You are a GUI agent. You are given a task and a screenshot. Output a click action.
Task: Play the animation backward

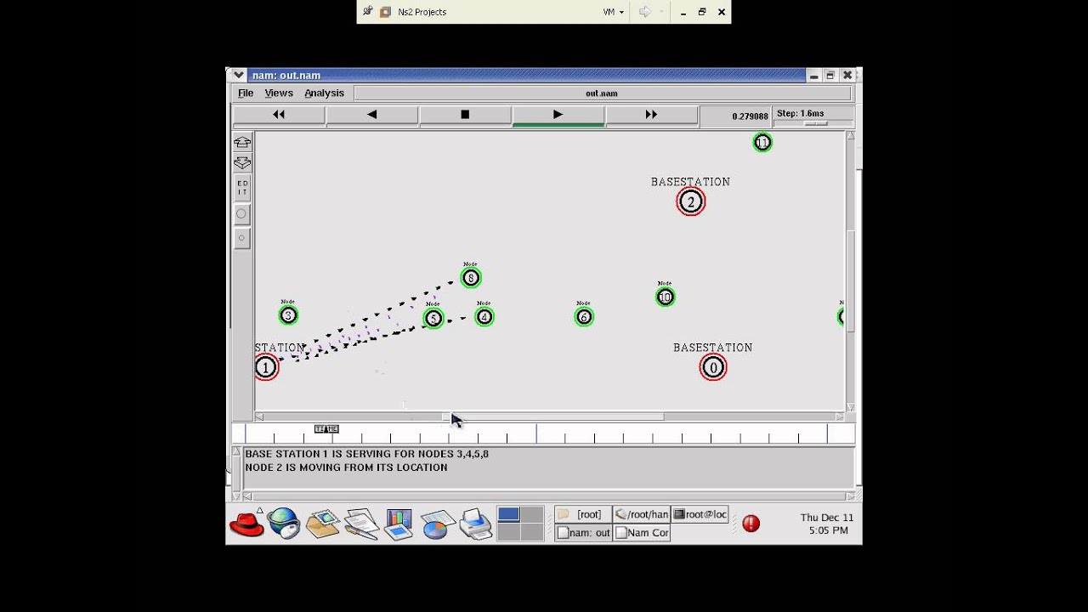pyautogui.click(x=371, y=115)
